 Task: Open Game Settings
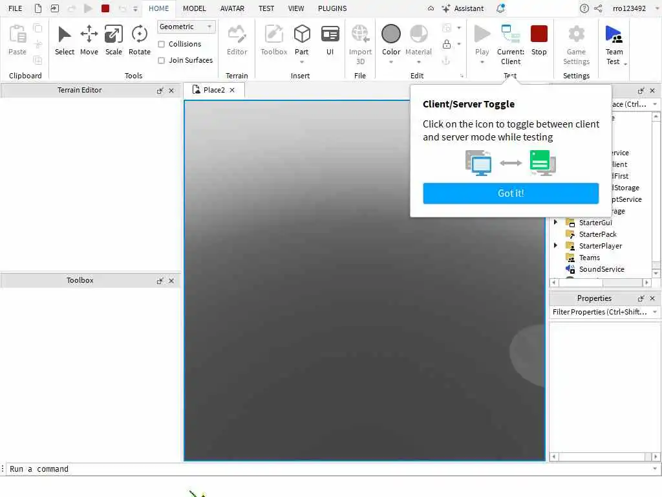pyautogui.click(x=576, y=45)
